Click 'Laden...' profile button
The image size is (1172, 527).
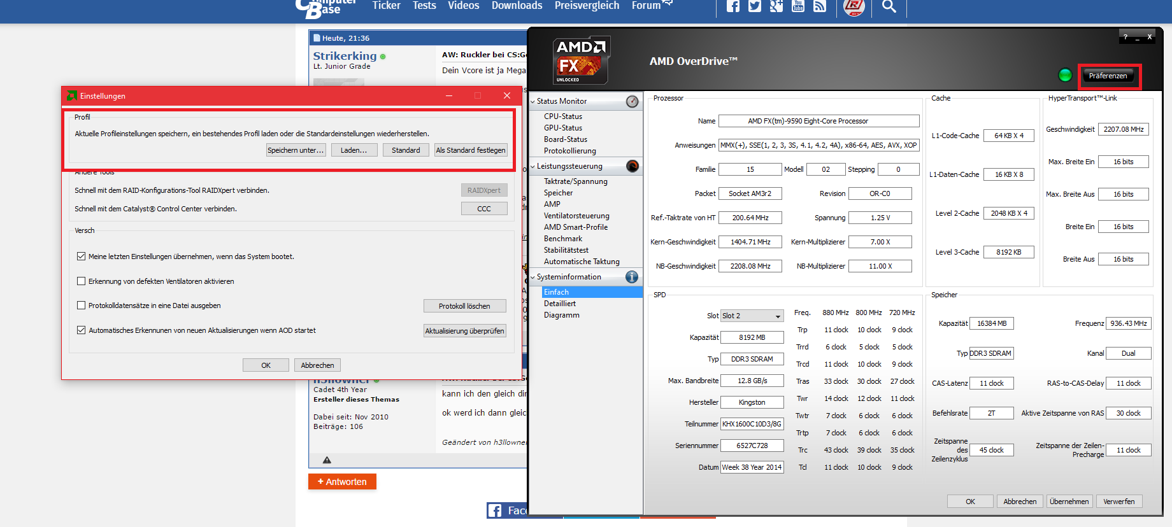coord(354,150)
